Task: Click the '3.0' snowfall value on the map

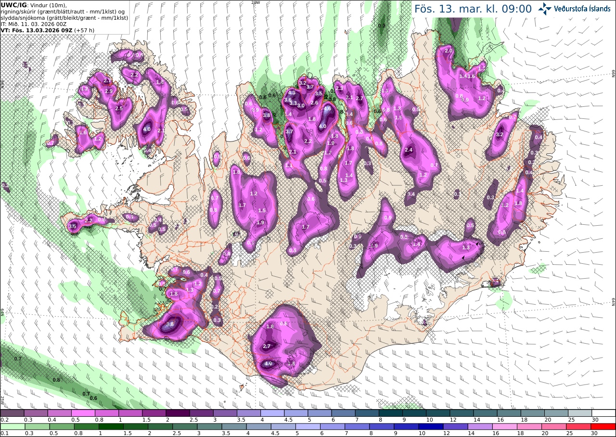Action: tap(301, 105)
